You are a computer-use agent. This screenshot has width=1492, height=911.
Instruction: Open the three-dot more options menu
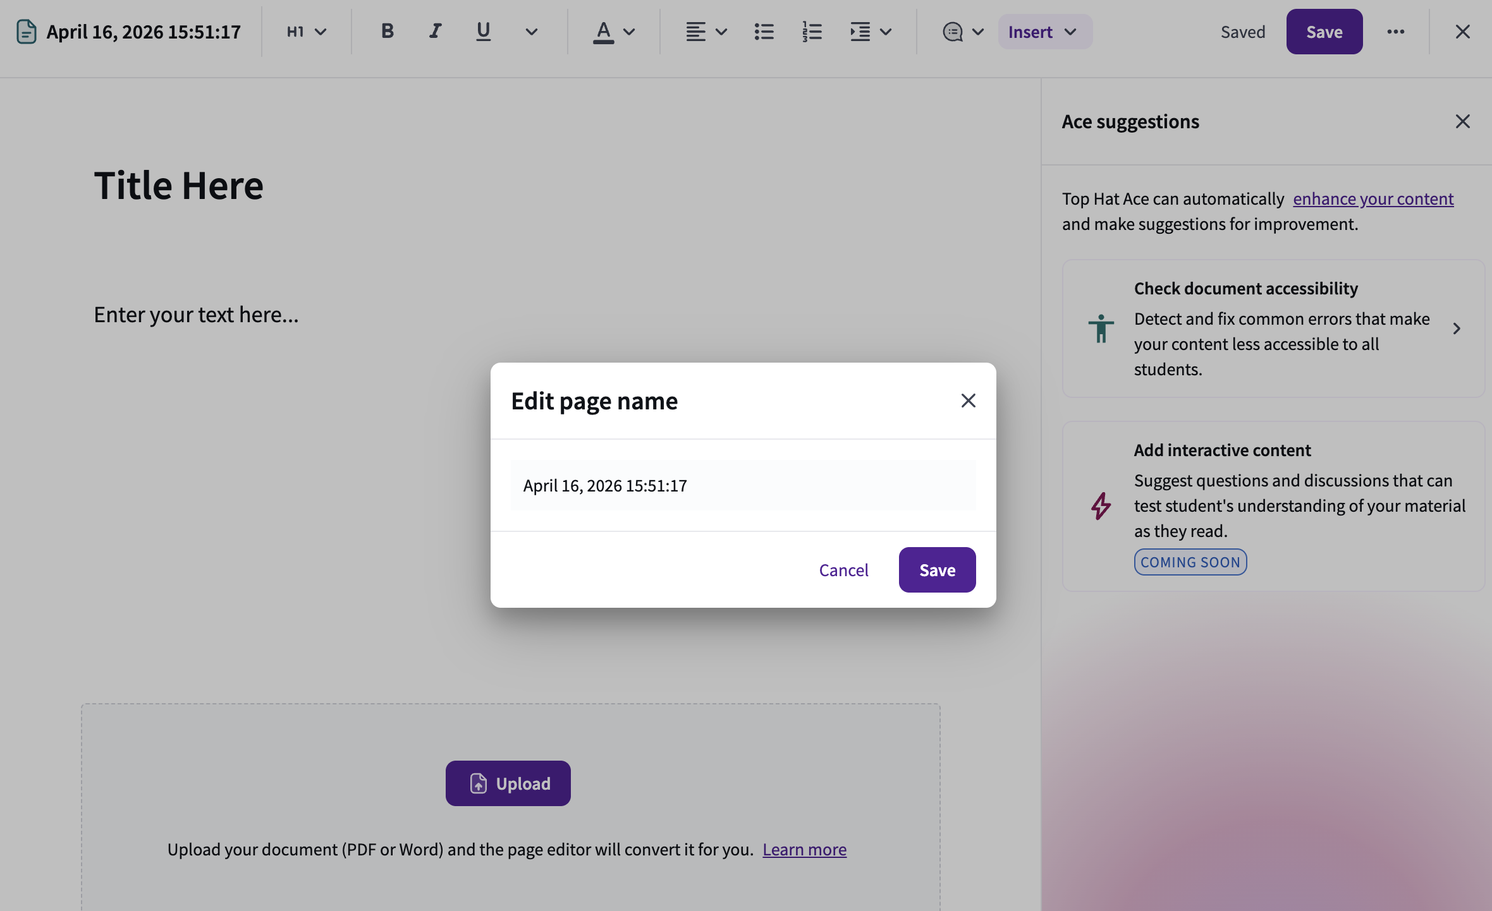pos(1396,32)
